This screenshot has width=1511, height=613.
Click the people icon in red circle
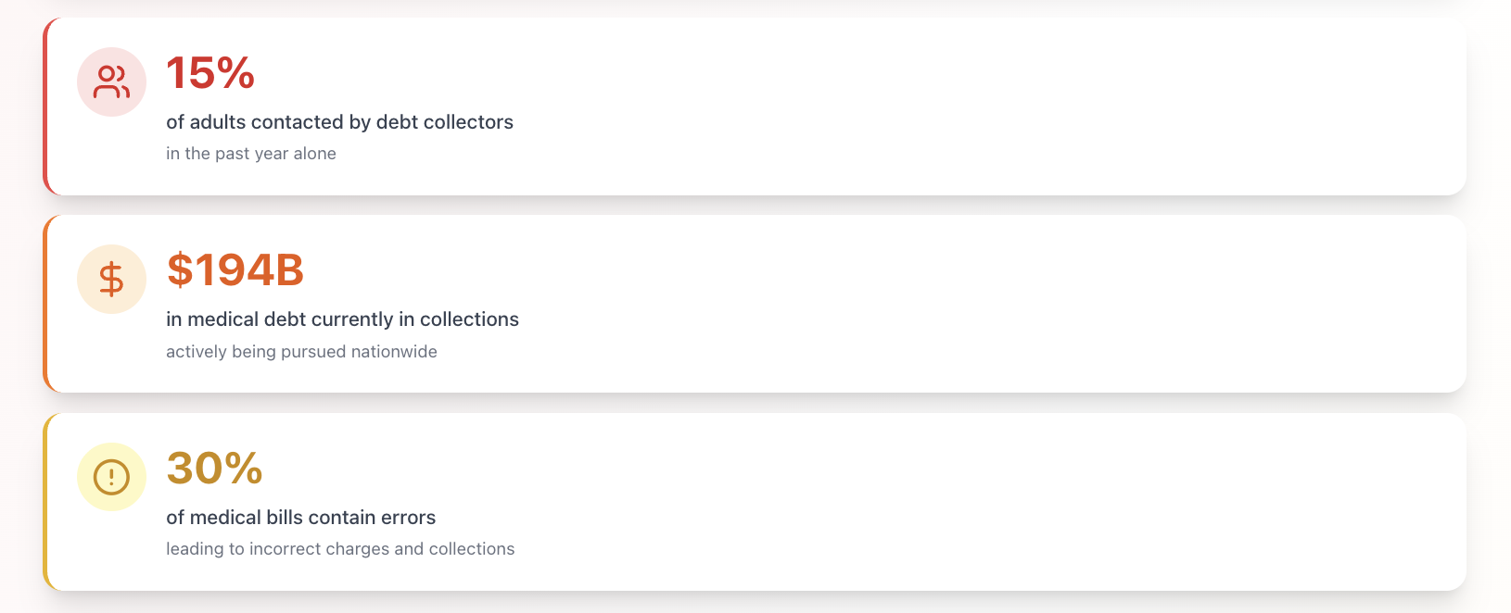[111, 82]
